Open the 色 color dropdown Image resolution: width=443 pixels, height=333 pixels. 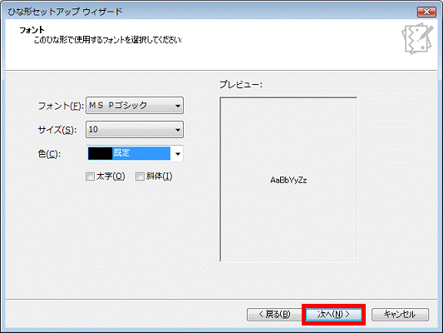[135, 154]
